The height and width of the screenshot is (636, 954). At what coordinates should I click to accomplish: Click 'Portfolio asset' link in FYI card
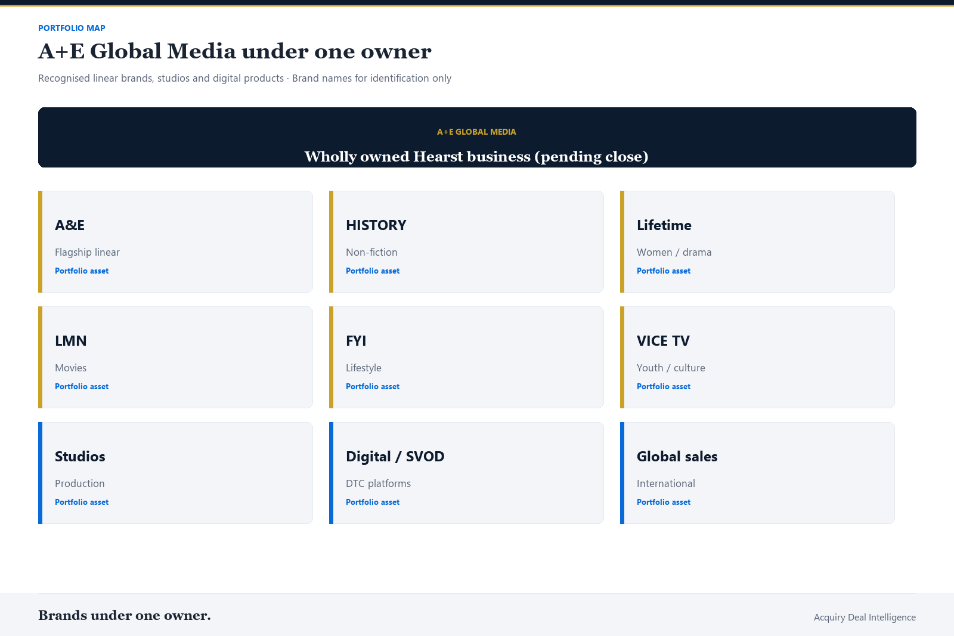pyautogui.click(x=373, y=386)
